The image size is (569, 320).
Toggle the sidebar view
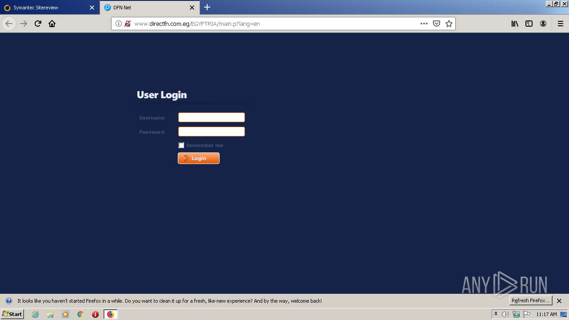click(529, 24)
